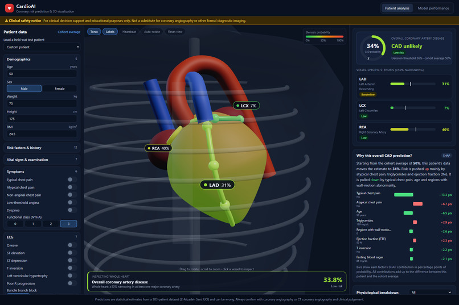The width and height of the screenshot is (459, 305).
Task: Toggle Dyspnea switch
Action: (72, 210)
